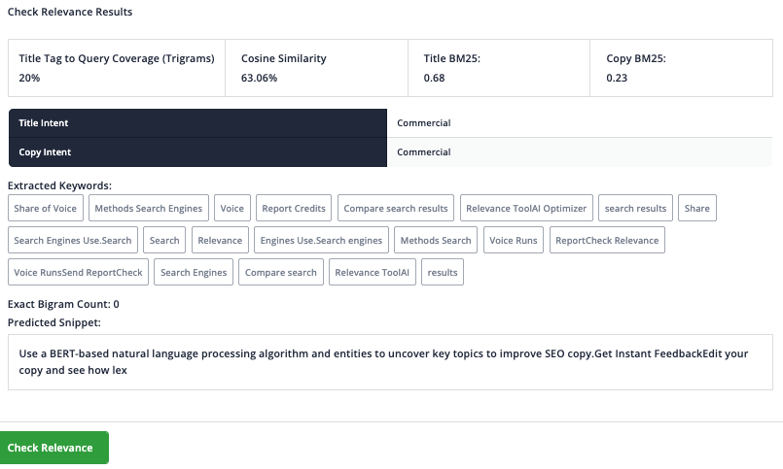
Task: Click the green Check Relevance button
Action: point(53,448)
